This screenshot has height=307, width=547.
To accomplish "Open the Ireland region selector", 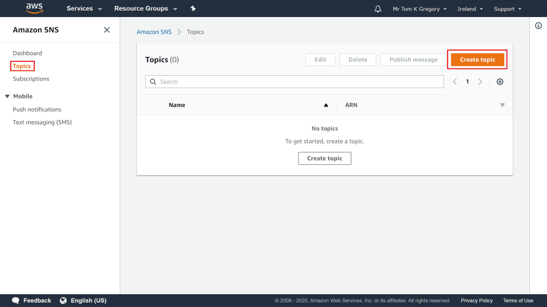I will 470,9.
